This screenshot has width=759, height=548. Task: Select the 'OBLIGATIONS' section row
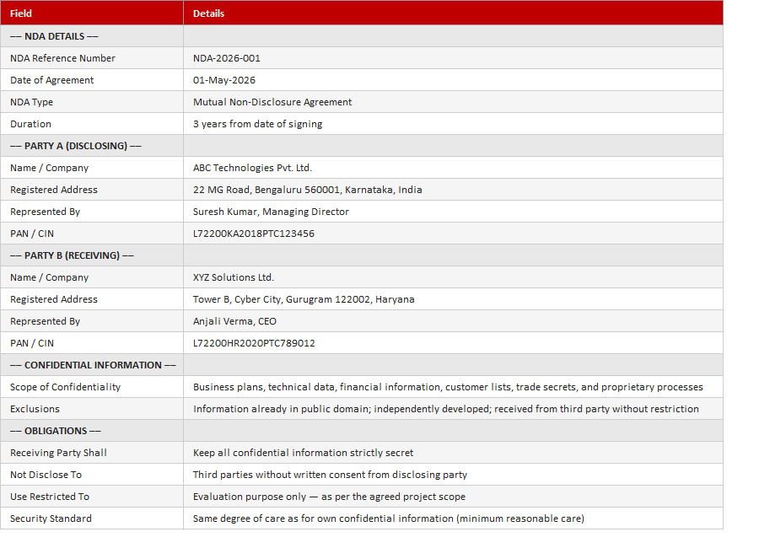pos(362,431)
